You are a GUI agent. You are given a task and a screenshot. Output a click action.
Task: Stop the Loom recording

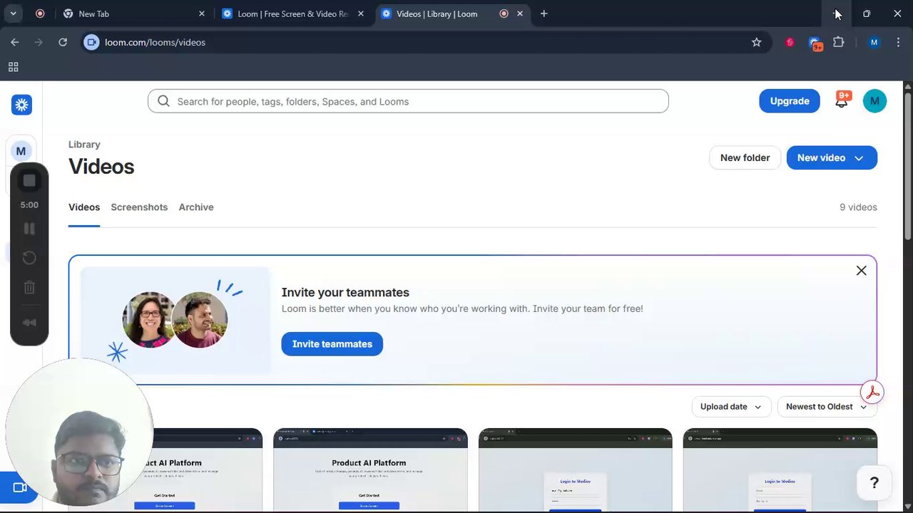[x=29, y=181]
